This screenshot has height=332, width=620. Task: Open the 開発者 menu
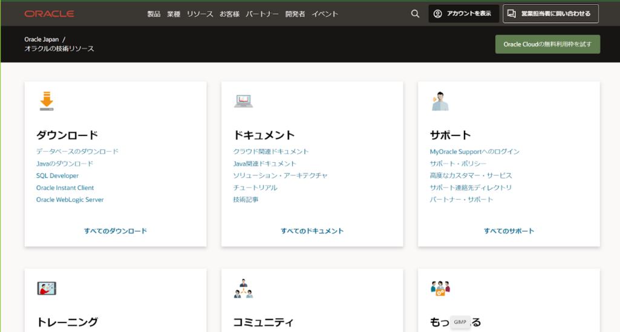(295, 14)
